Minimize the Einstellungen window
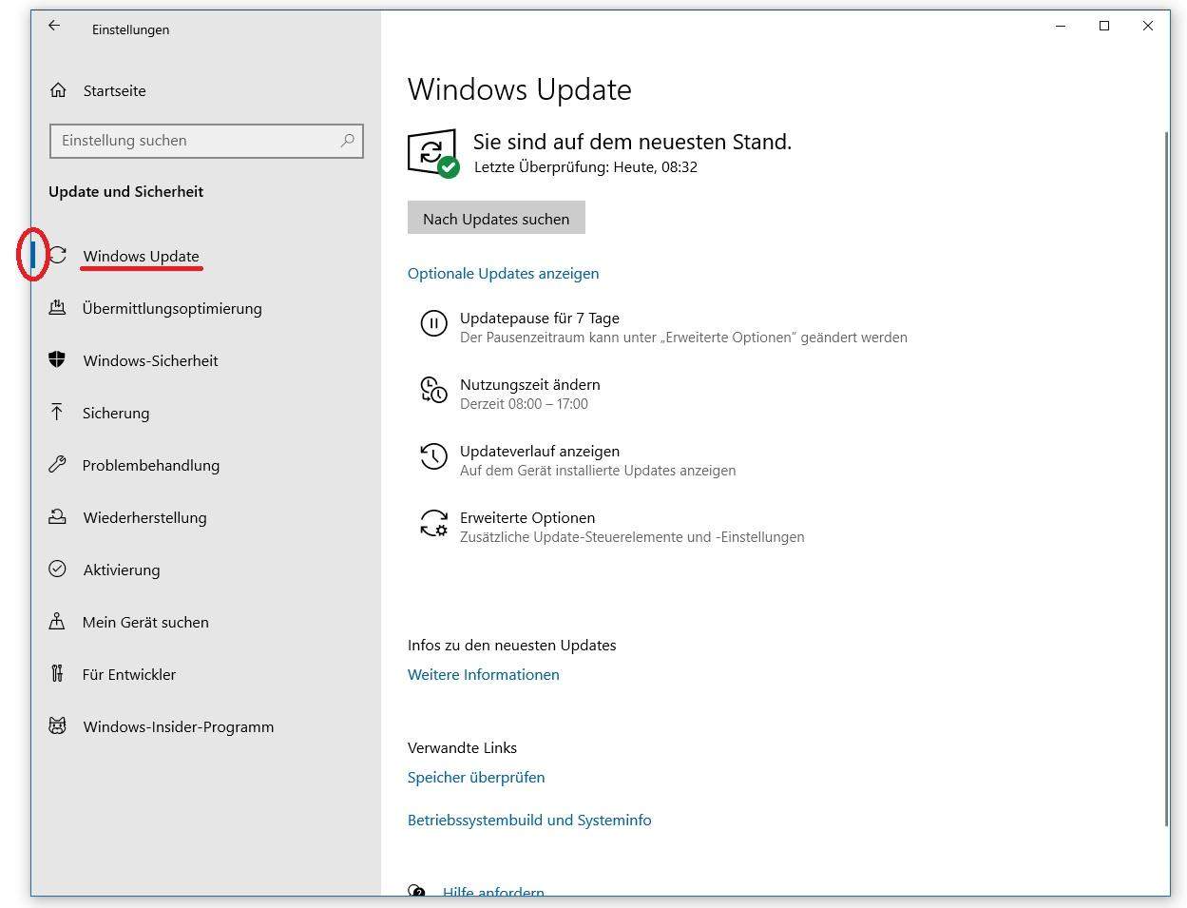 1061,26
